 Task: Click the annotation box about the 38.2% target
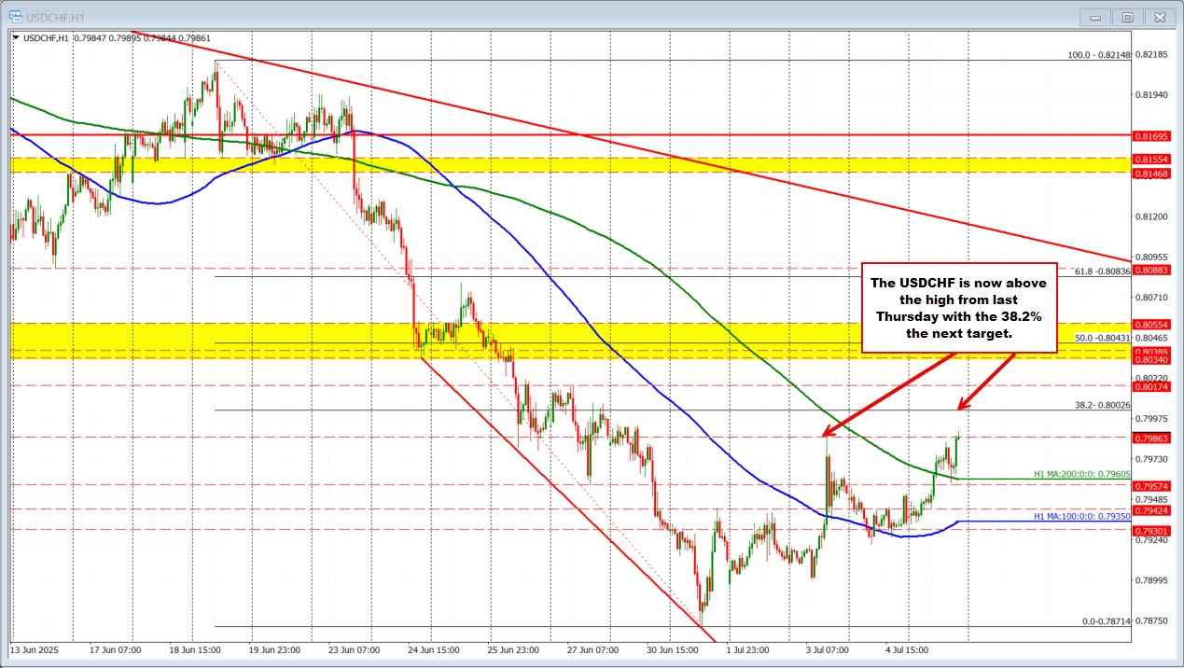tap(959, 309)
